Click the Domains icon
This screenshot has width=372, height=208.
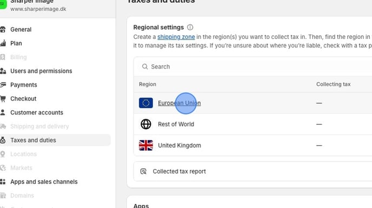click(x=3, y=196)
